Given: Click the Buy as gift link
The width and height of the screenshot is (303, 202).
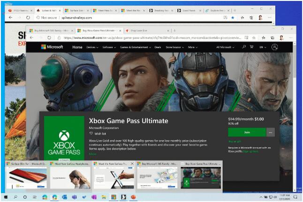Looking at the screenshot, I should click(235, 141).
